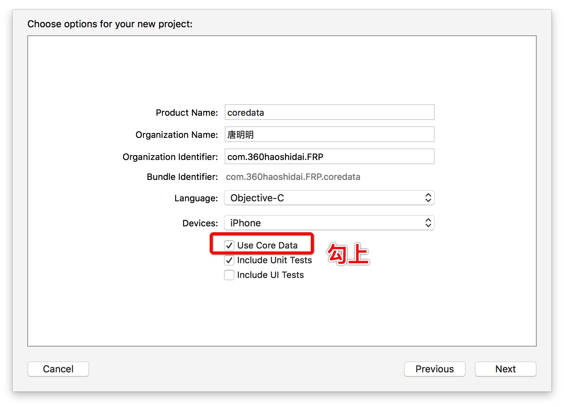The width and height of the screenshot is (564, 407).
Task: Click the Organization Identifier field
Action: [x=329, y=157]
